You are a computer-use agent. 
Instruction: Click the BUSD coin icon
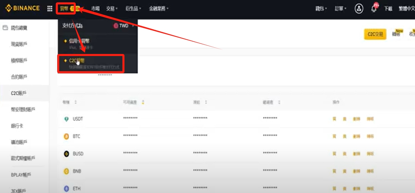click(x=66, y=154)
